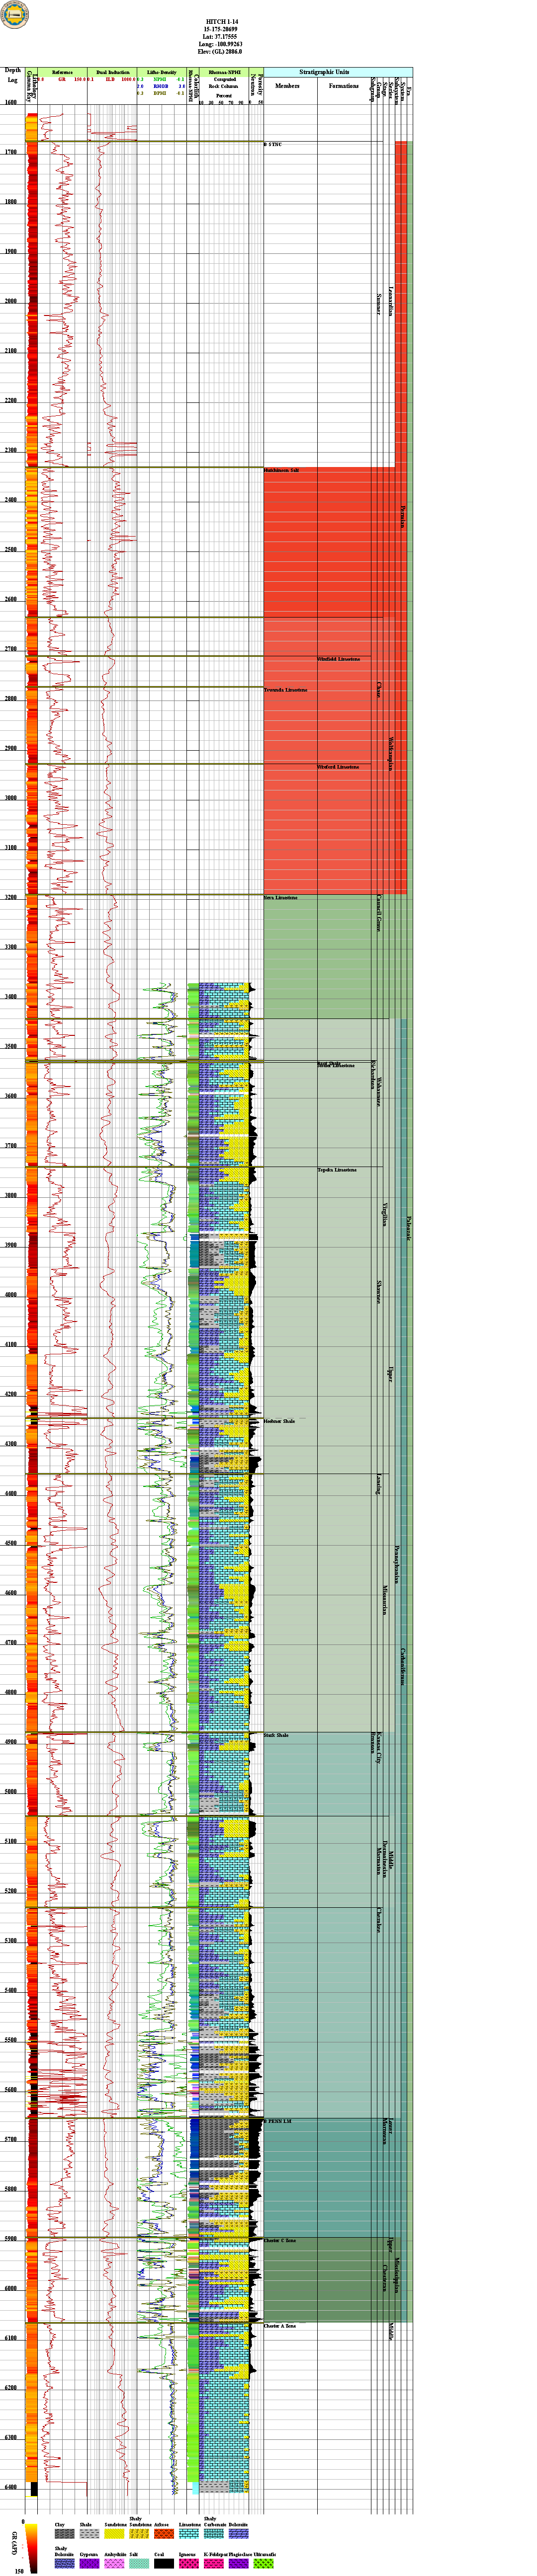Click the Chester A Zone label
The image size is (537, 2576).
click(280, 2326)
